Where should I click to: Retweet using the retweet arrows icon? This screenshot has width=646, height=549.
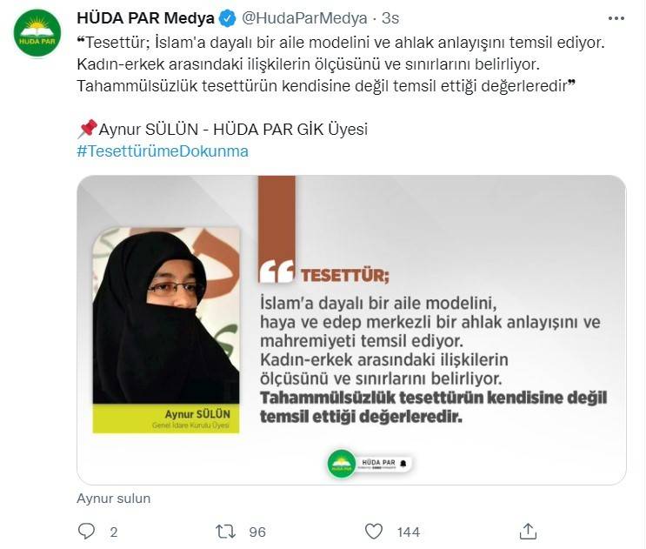(x=226, y=532)
